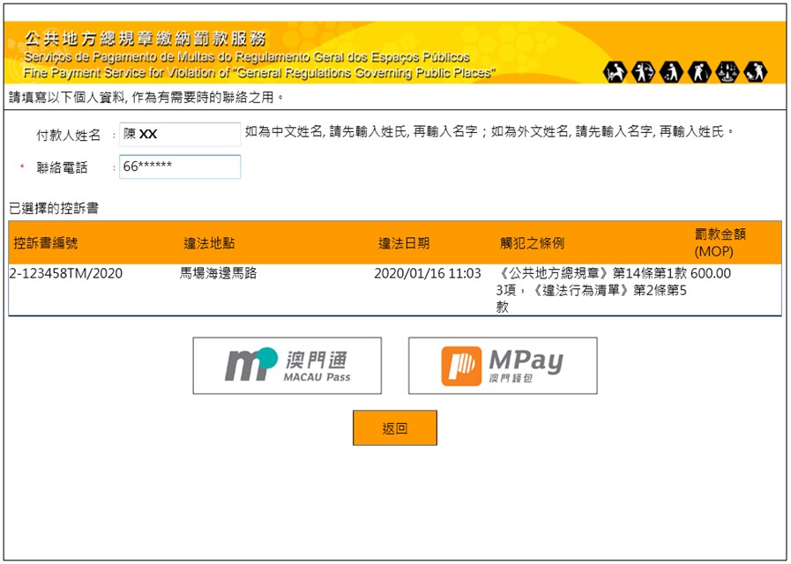Screen dimensions: 791x564
Task: Click the 違法日期 column header
Action: (x=404, y=243)
